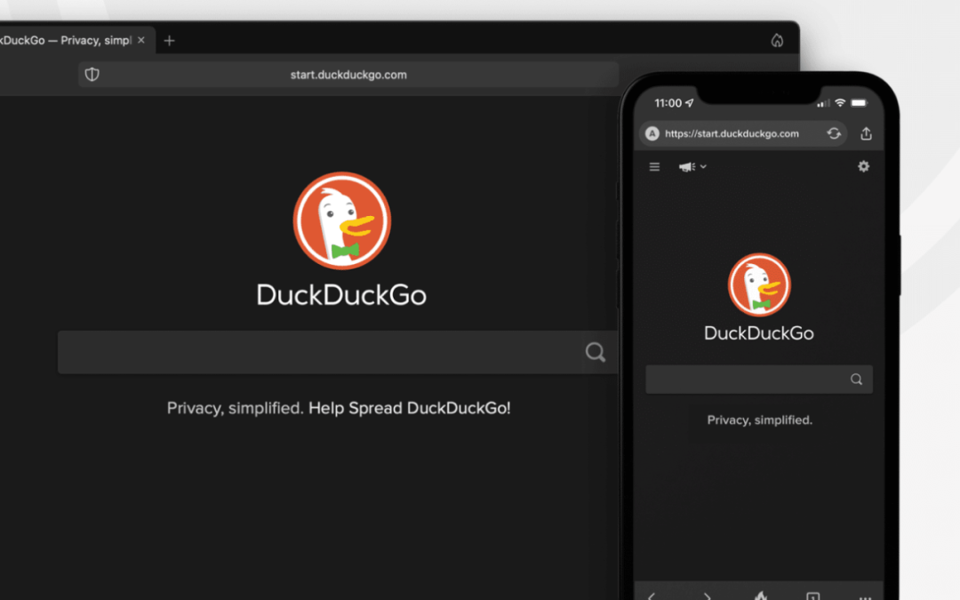The width and height of the screenshot is (960, 600).
Task: Click the fire button in desktop tab bar
Action: [777, 40]
